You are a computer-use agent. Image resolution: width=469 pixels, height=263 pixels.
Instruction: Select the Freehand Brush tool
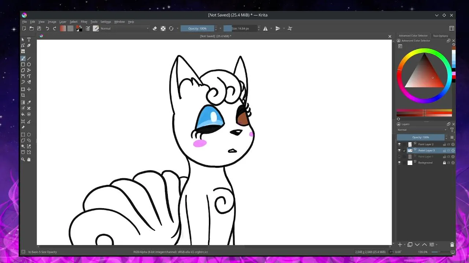[23, 58]
